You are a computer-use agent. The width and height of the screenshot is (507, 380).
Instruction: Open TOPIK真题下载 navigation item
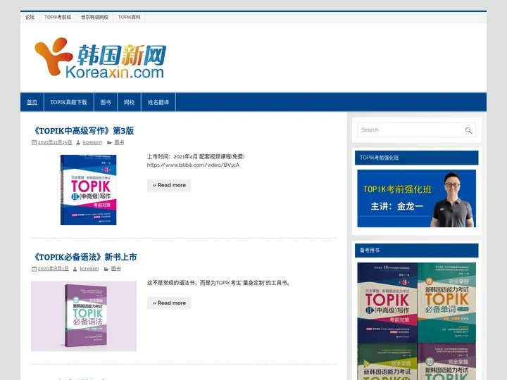[68, 102]
